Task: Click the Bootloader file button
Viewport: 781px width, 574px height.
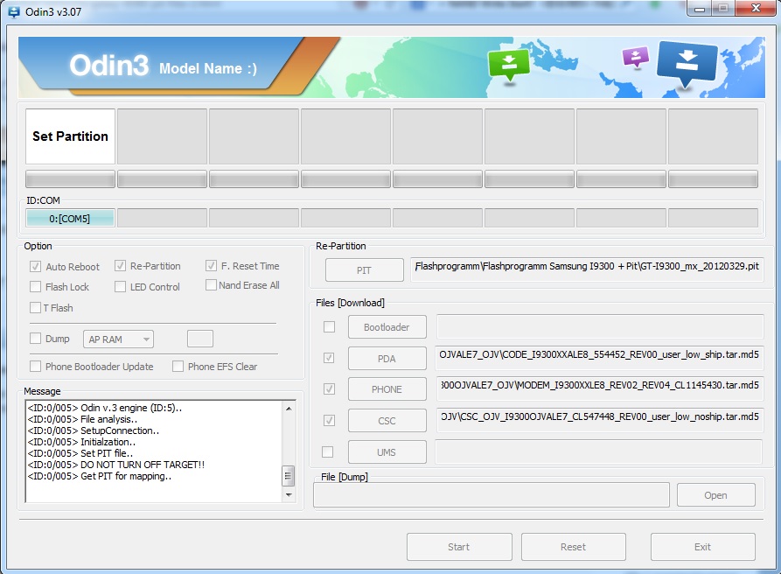Action: pos(387,327)
